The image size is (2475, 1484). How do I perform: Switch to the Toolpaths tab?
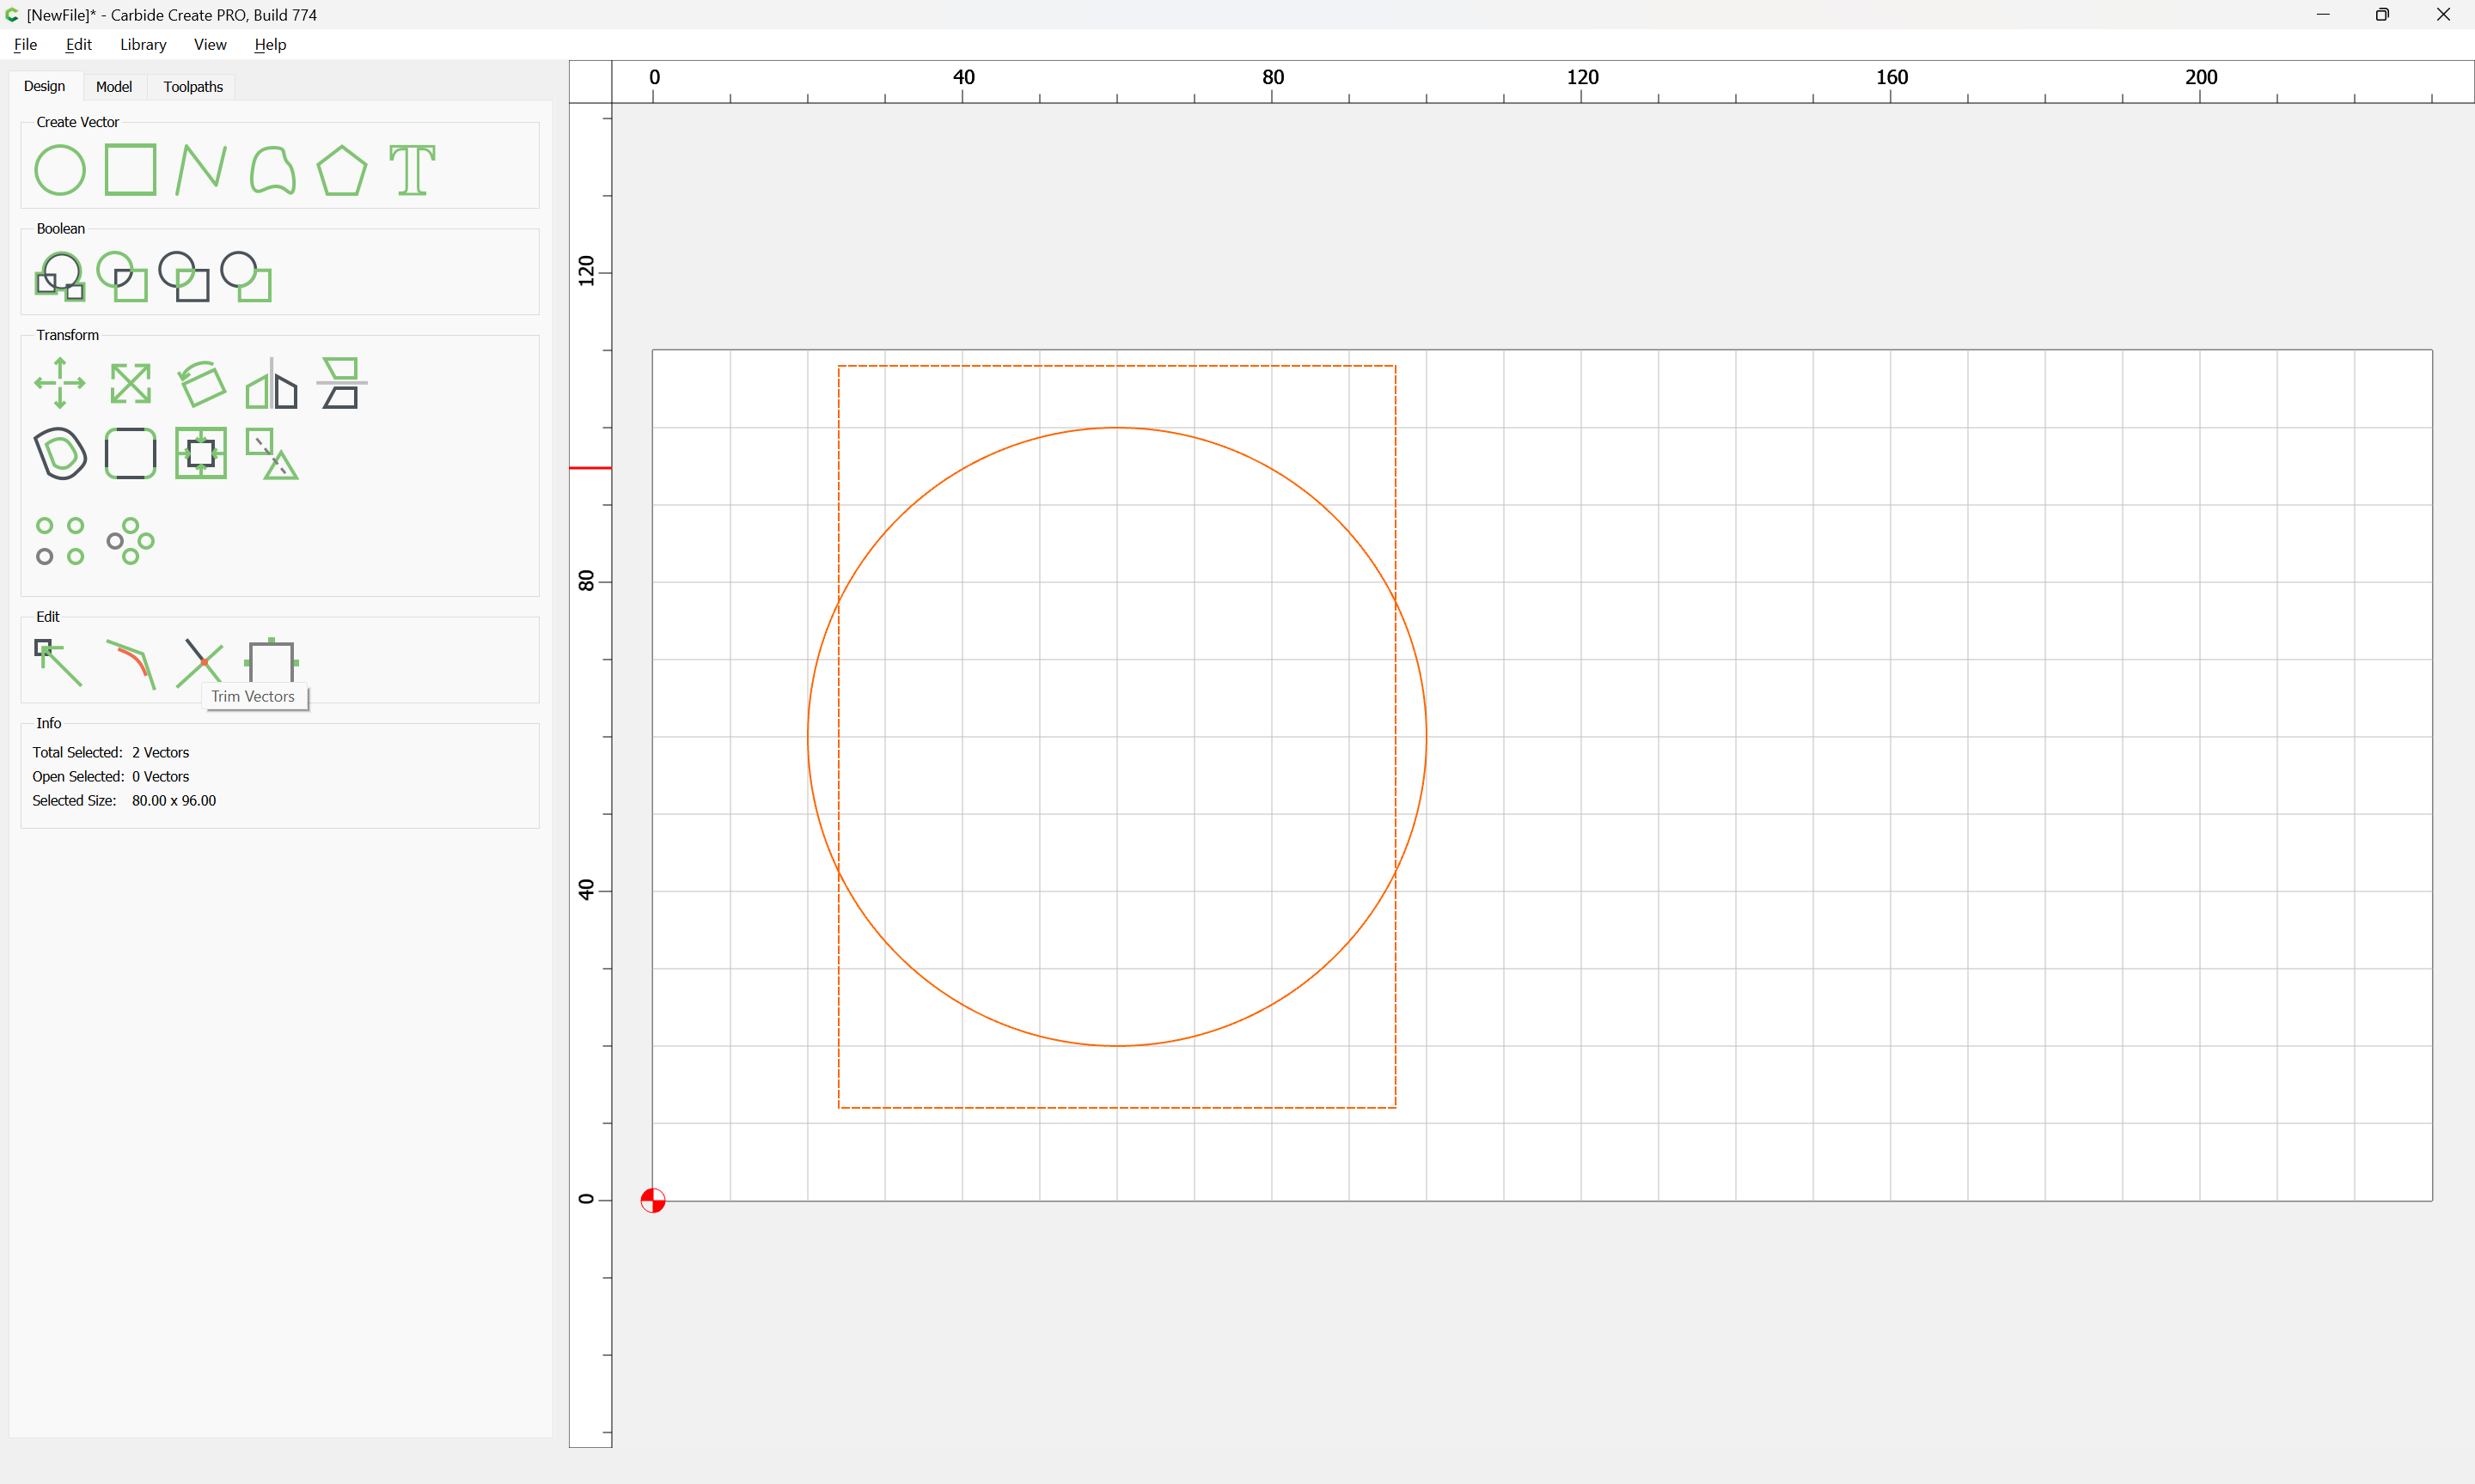pos(193,87)
